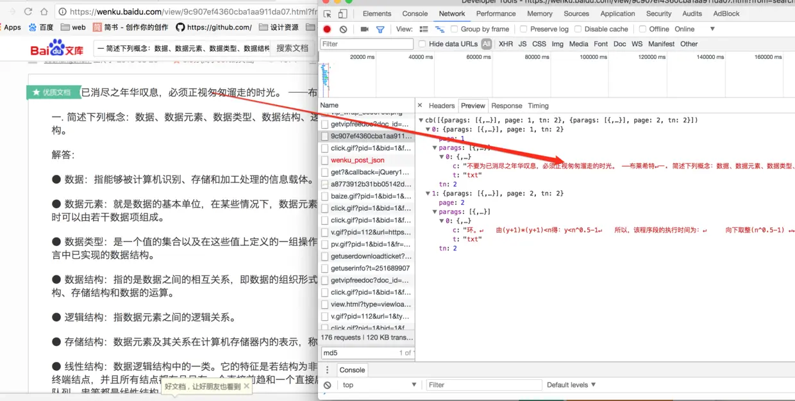Screen dimensions: 795x401
Task: Filter requests by Img type
Action: [x=557, y=44]
